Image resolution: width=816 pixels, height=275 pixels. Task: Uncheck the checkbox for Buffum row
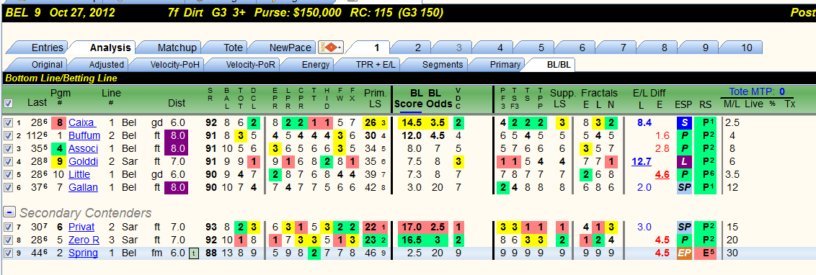pos(8,136)
